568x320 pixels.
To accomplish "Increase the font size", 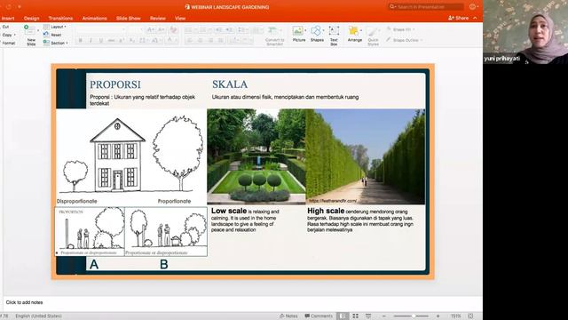I will tap(151, 29).
